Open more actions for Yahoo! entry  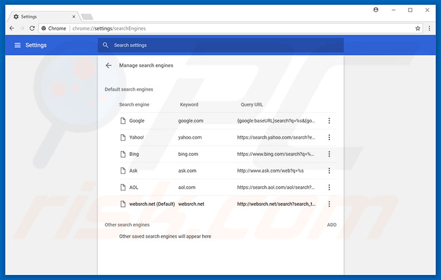click(329, 137)
